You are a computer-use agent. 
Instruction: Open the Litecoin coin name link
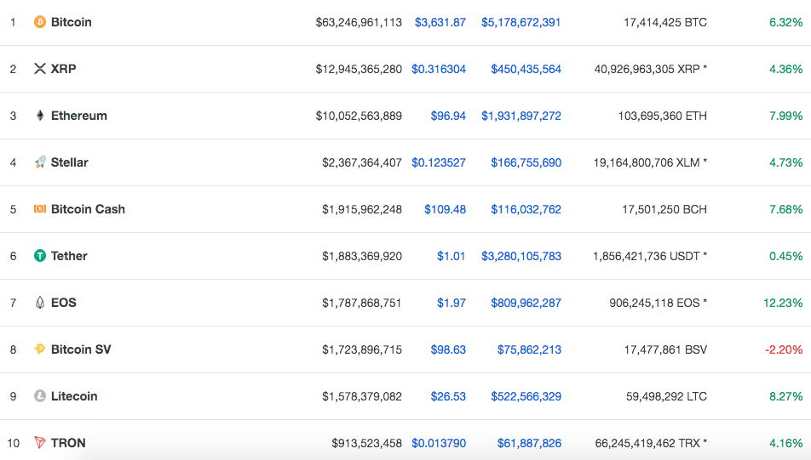pyautogui.click(x=74, y=396)
